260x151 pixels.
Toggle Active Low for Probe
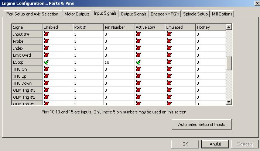pyautogui.click(x=138, y=41)
